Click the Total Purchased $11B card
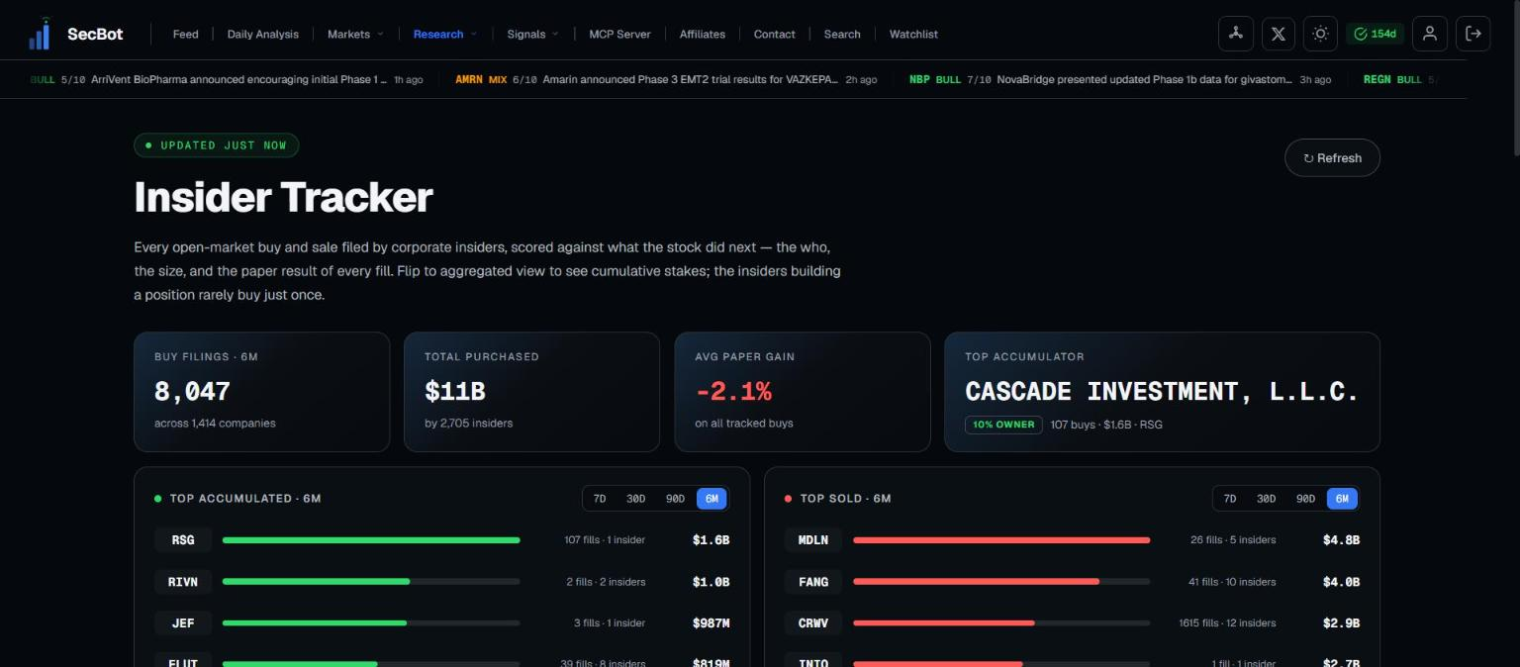The image size is (1520, 667). pos(531,392)
